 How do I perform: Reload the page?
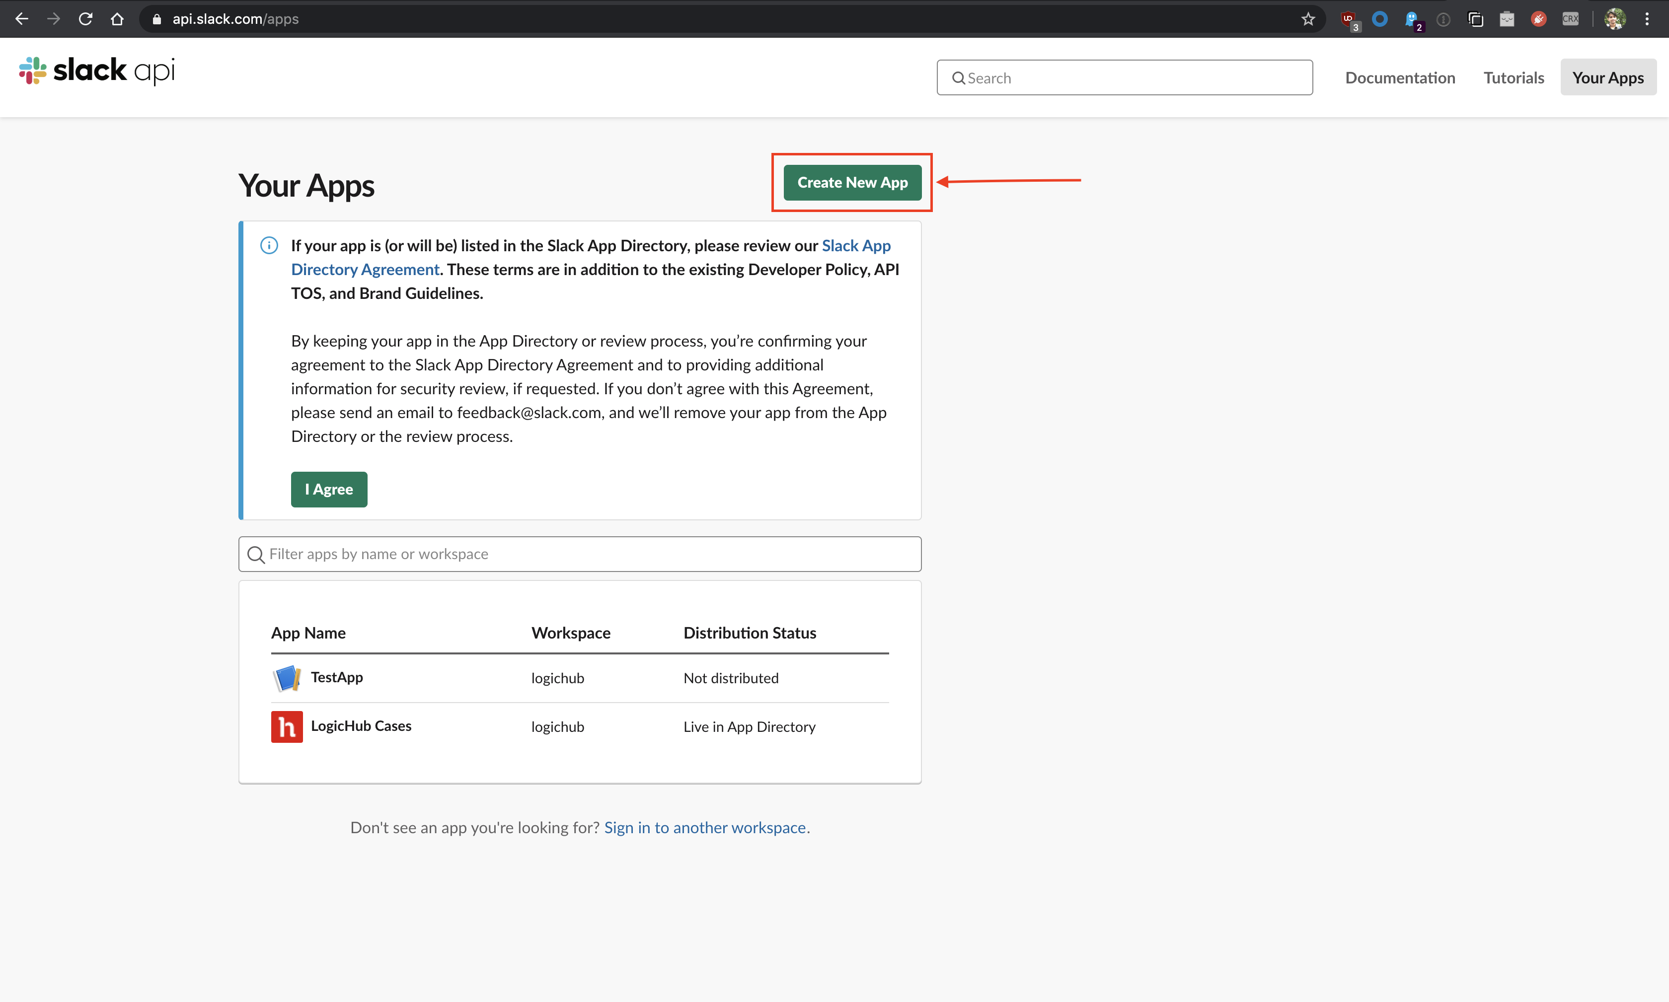(x=85, y=19)
